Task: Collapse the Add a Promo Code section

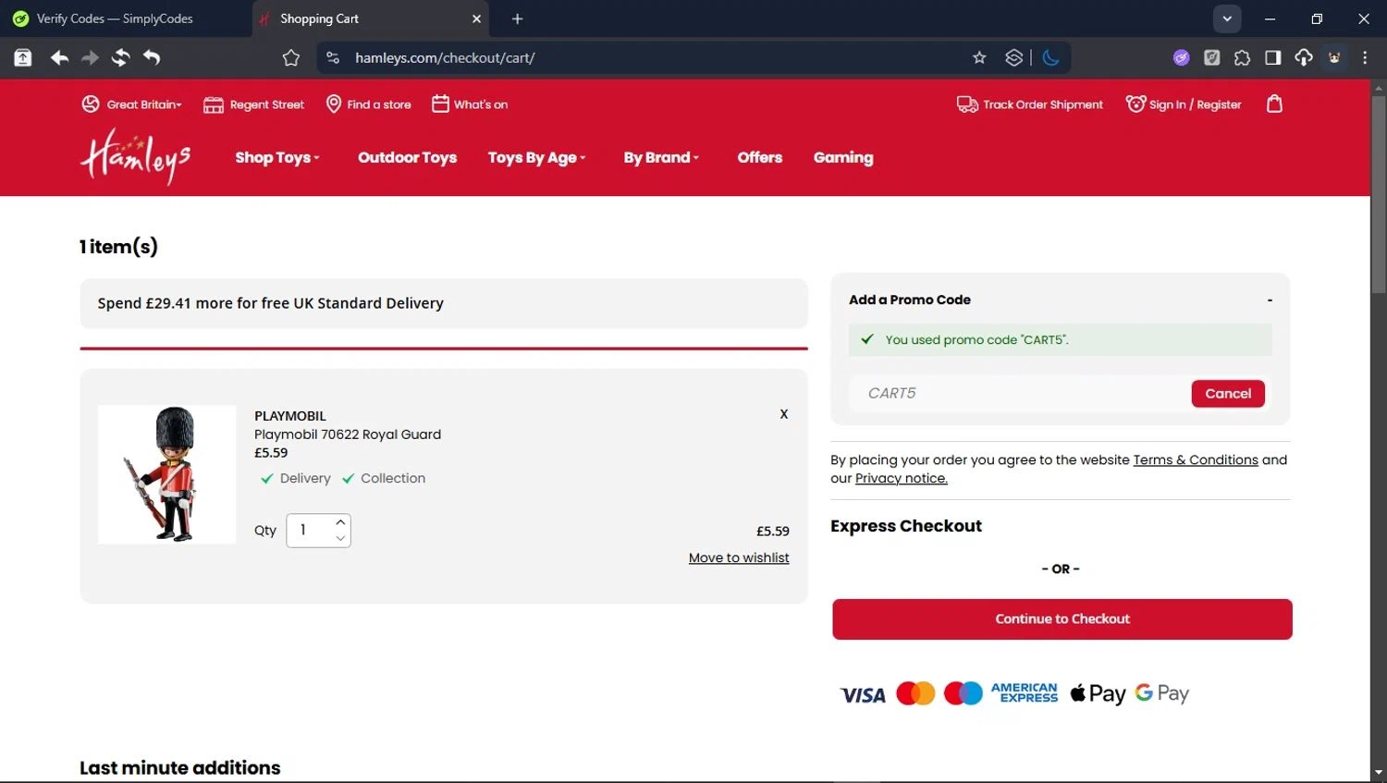Action: pyautogui.click(x=1270, y=300)
